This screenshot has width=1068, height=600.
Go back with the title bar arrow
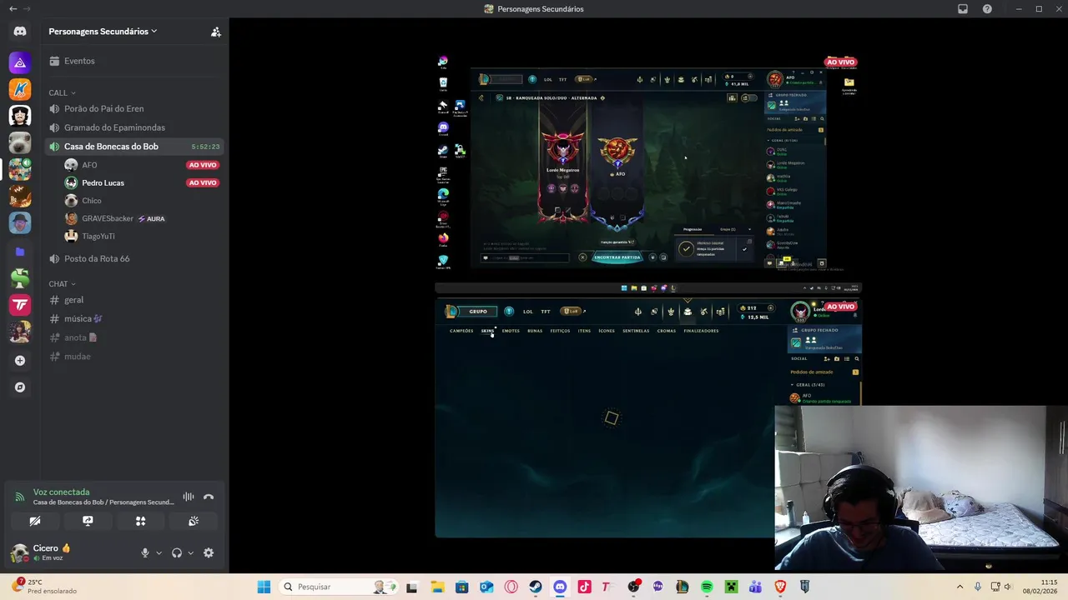[13, 9]
